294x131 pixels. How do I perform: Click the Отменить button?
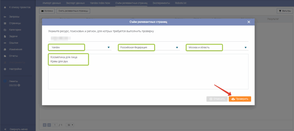[x=217, y=99]
